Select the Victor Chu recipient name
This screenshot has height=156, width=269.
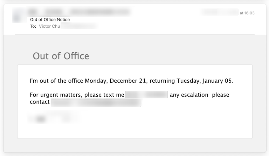coord(49,26)
